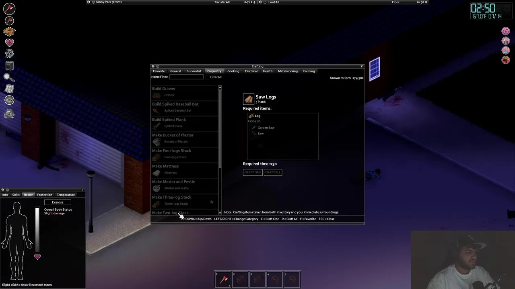Click the pink heart below health bar

click(37, 256)
